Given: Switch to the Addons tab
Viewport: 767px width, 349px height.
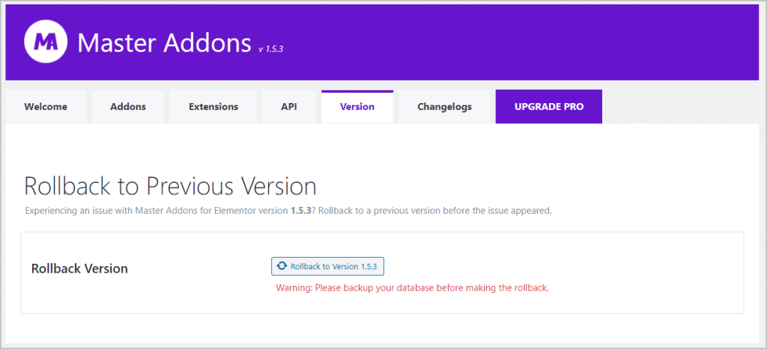Looking at the screenshot, I should (x=128, y=107).
